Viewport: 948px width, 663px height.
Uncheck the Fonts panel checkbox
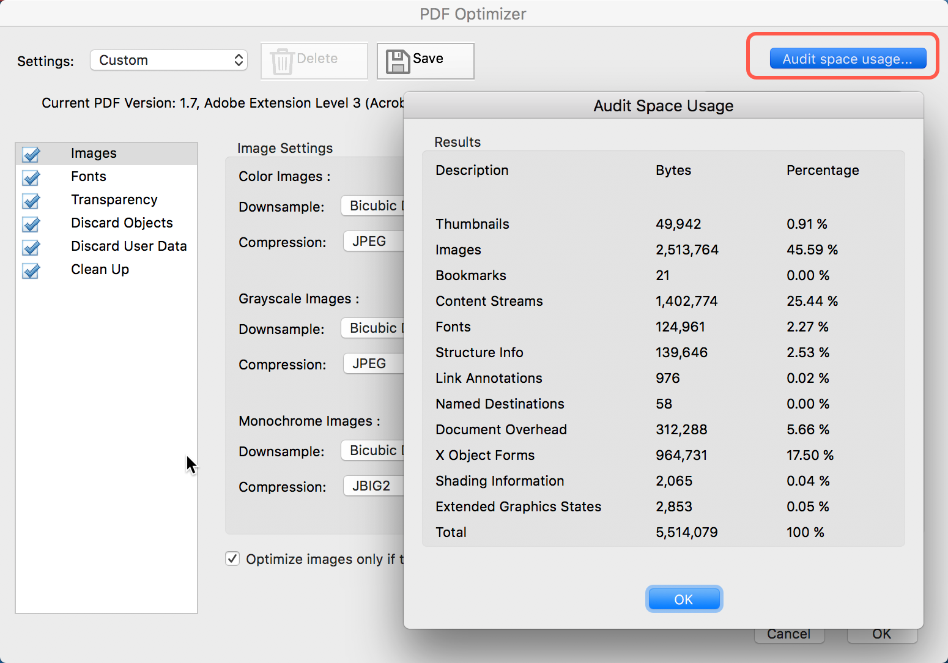click(x=31, y=177)
